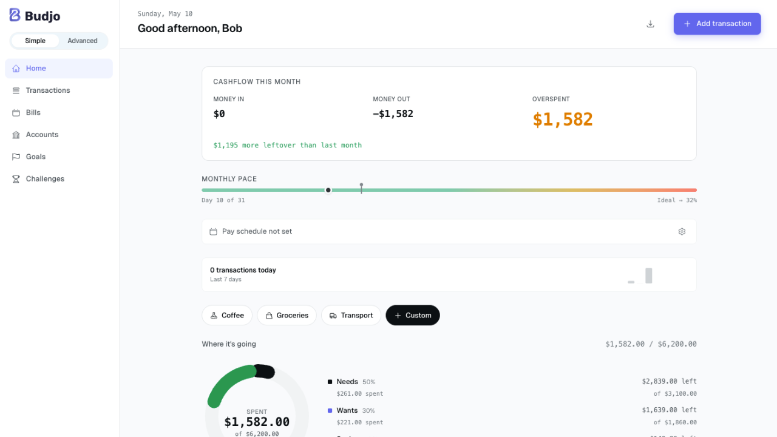Switch to Simple mode

(35, 41)
